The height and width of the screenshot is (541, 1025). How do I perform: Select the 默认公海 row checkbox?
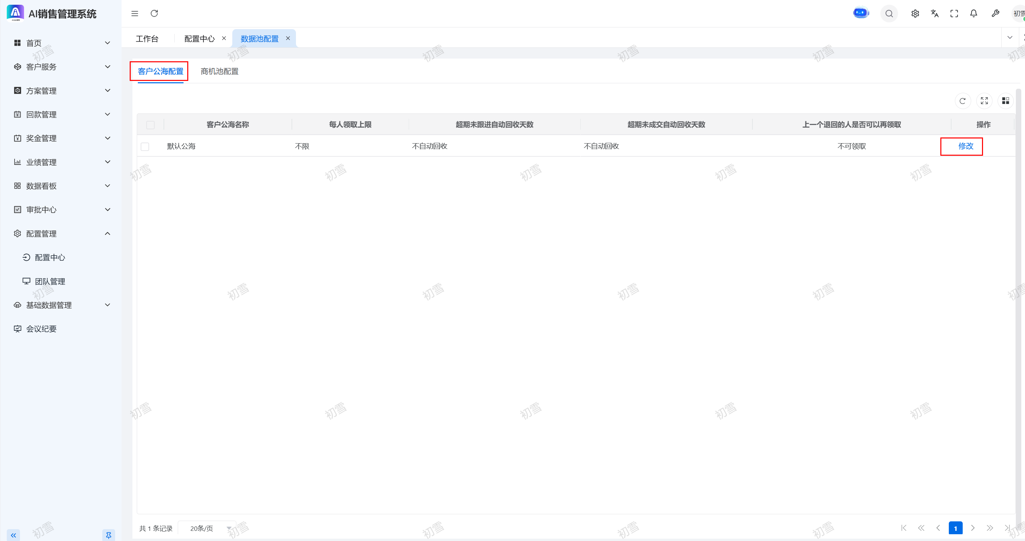coord(145,147)
